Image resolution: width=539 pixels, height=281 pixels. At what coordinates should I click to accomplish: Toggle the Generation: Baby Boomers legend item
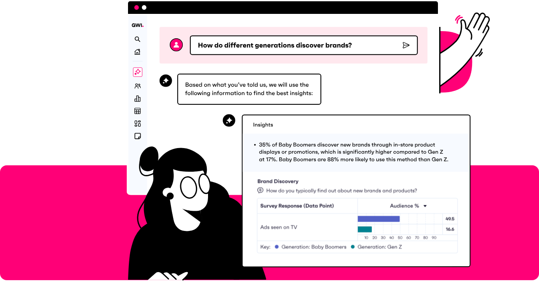(310, 247)
